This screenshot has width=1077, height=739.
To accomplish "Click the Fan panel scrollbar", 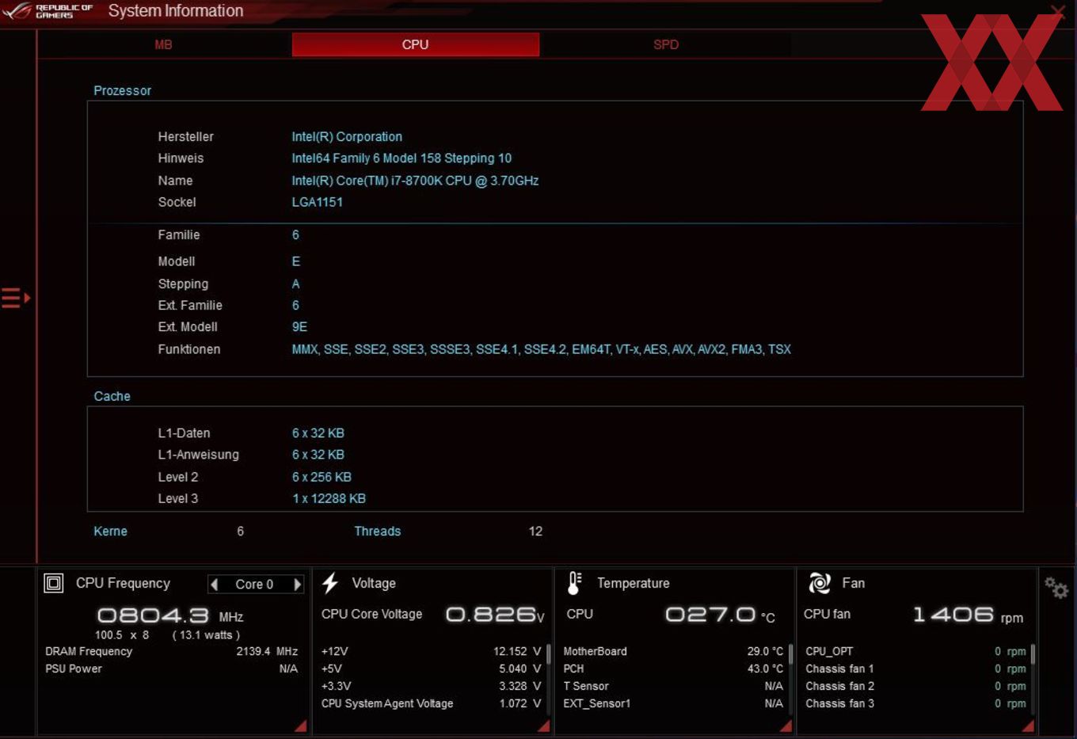I will pyautogui.click(x=1033, y=654).
